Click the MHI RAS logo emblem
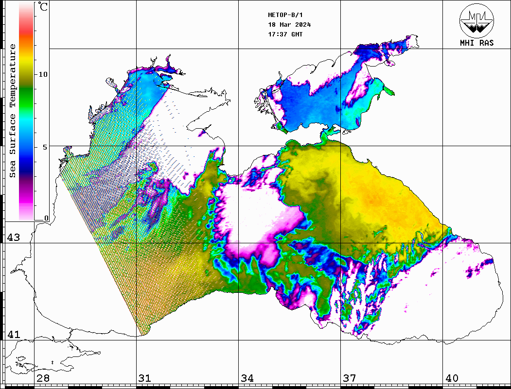This screenshot has width=511, height=389. point(477,20)
